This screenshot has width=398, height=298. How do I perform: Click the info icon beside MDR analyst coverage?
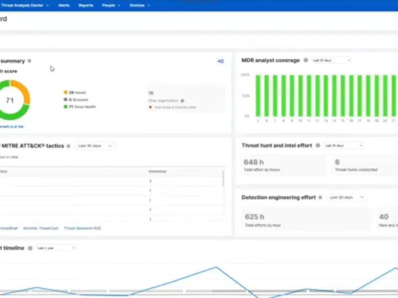click(x=305, y=61)
